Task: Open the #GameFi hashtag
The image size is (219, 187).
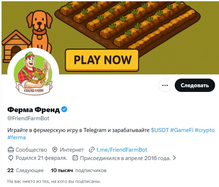Action: (x=182, y=130)
